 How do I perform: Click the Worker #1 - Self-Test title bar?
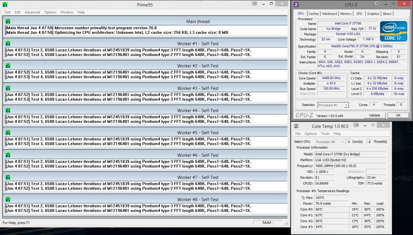point(145,44)
